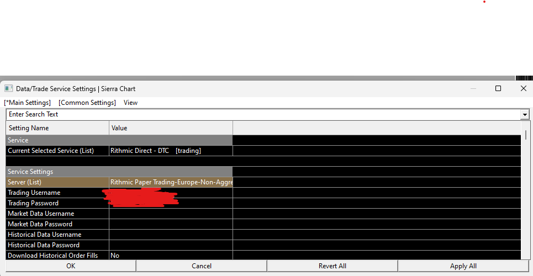This screenshot has width=533, height=276.
Task: Select the Trading Username setting
Action: 58,193
